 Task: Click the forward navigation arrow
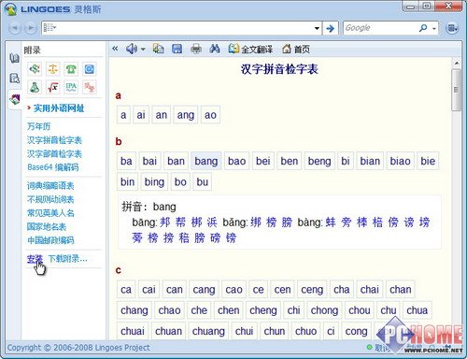tap(30, 28)
